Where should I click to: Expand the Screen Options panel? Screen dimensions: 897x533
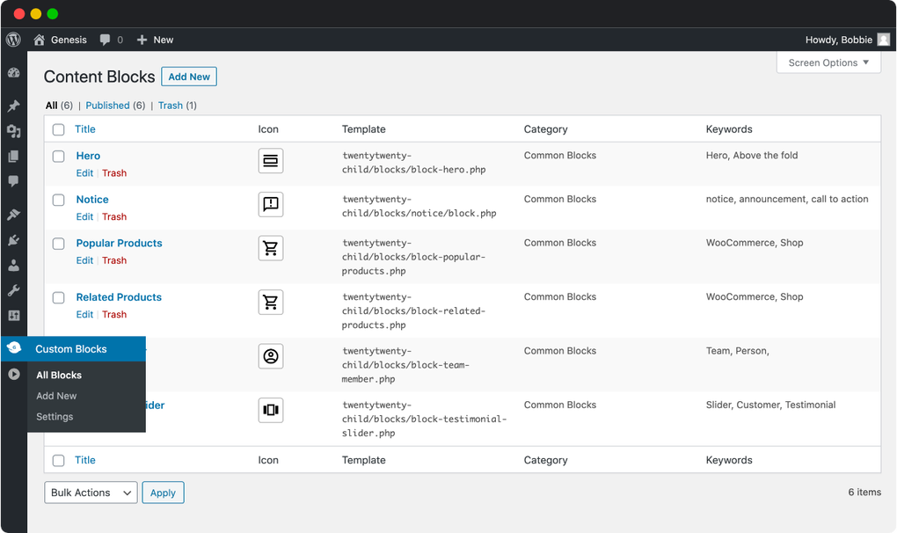[828, 62]
